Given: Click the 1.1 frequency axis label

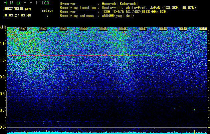Looking at the screenshot, I should [x=3, y=44].
